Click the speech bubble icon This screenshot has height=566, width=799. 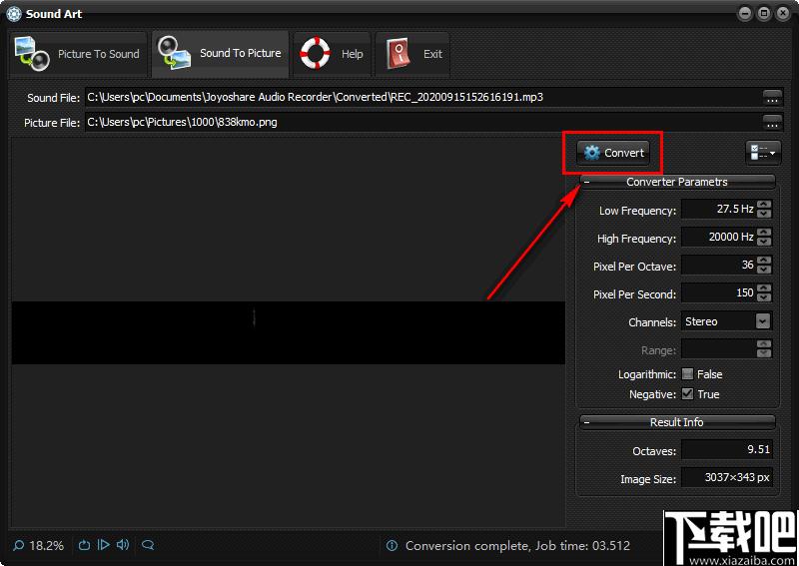(x=148, y=545)
